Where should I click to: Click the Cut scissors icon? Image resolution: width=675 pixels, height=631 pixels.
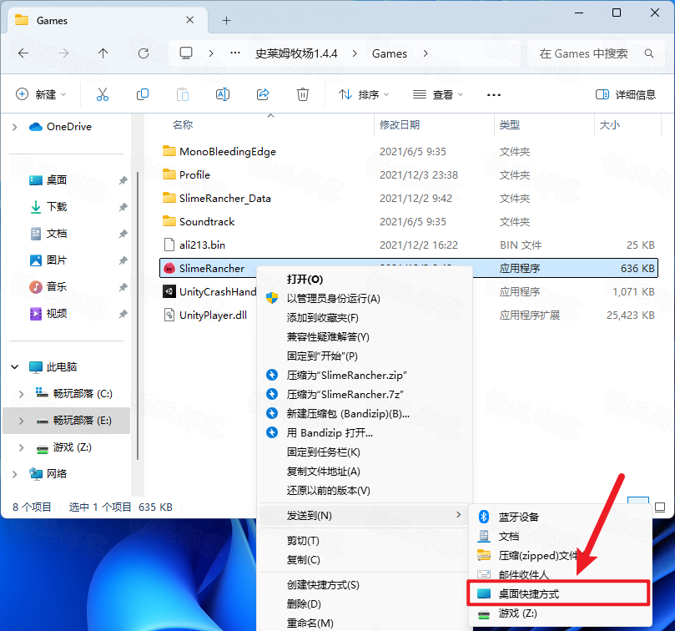(103, 94)
